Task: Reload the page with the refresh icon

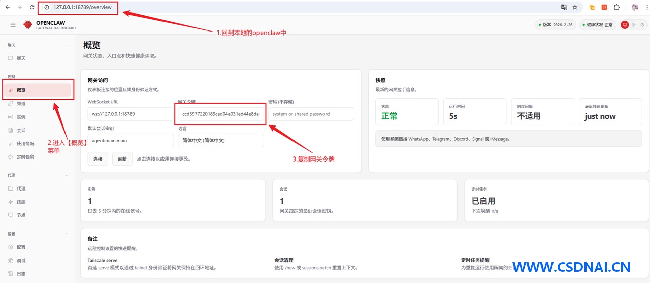Action: click(32, 8)
